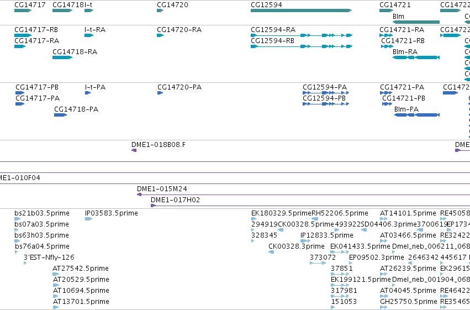The height and width of the screenshot is (310, 470).
Task: Open the CG14721-RB transcript label
Action: (x=403, y=41)
